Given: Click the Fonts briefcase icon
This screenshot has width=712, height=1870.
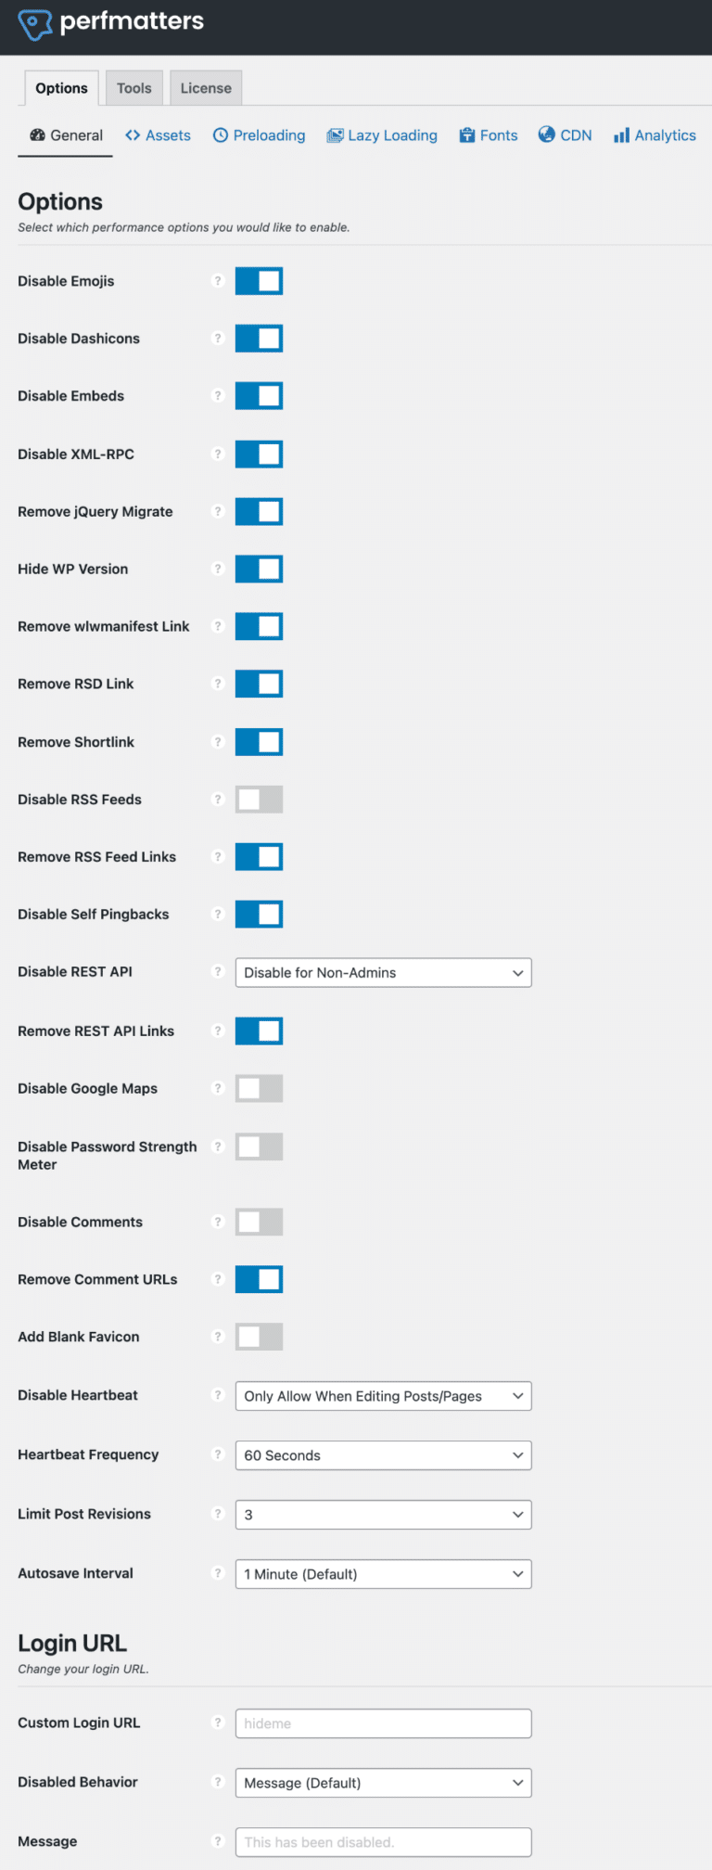Looking at the screenshot, I should (x=469, y=135).
